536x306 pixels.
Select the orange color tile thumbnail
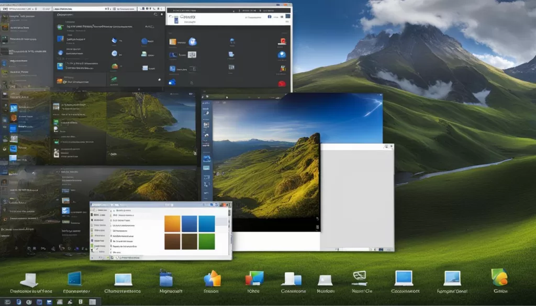(x=172, y=223)
